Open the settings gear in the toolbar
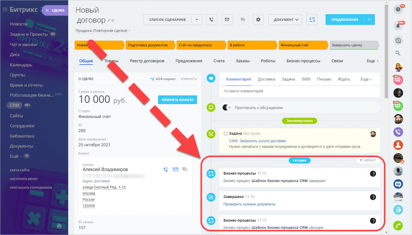The height and width of the screenshot is (235, 412). click(x=258, y=20)
